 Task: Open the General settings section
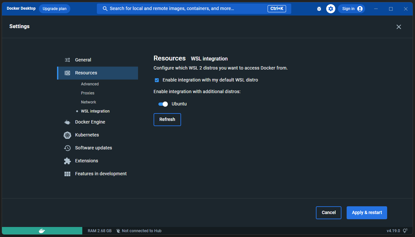[83, 60]
